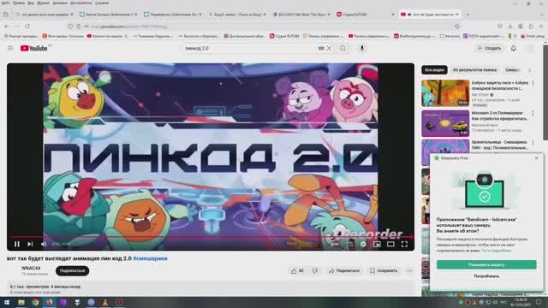This screenshot has height=308, width=548.
Task: Click Попробовать in Kaspersky popup
Action: coord(486,276)
